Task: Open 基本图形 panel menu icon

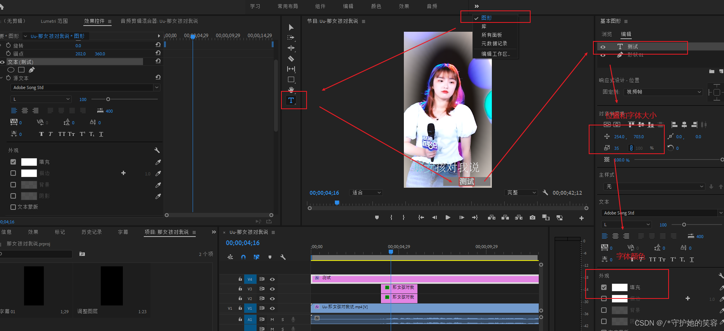Action: (x=626, y=21)
